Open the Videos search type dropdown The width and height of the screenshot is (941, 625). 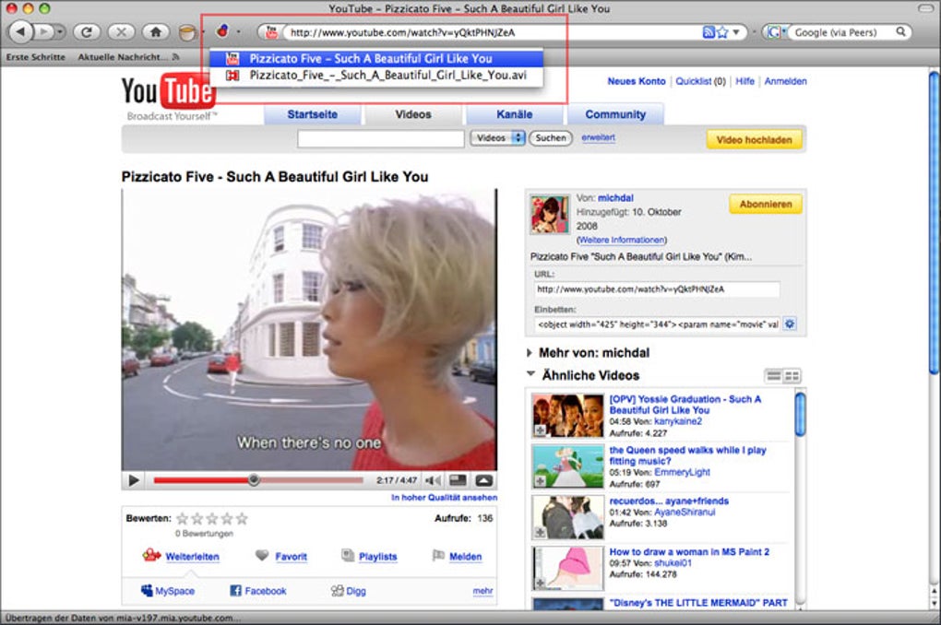click(x=497, y=138)
